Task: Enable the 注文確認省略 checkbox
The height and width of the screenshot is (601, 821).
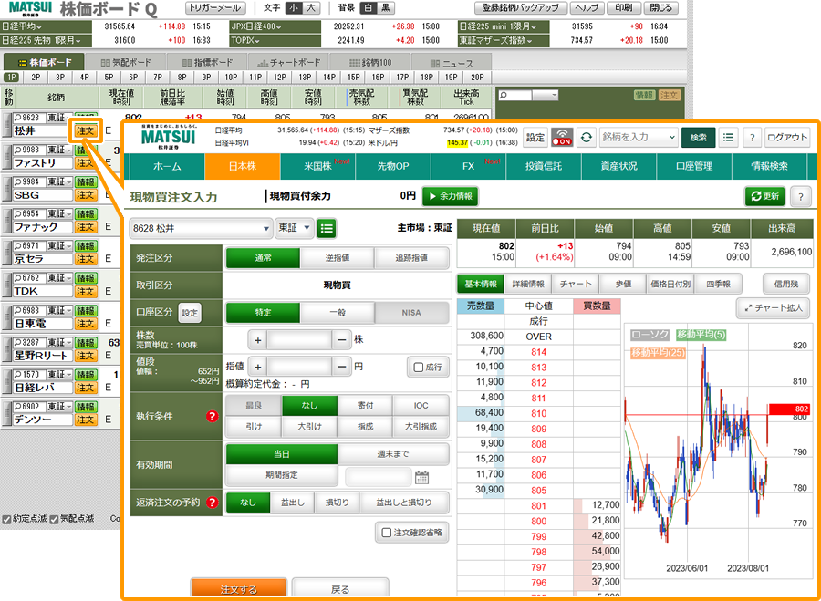Action: 387,532
